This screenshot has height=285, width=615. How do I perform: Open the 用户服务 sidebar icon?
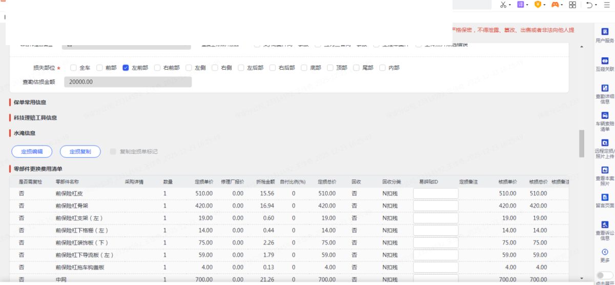click(x=605, y=32)
